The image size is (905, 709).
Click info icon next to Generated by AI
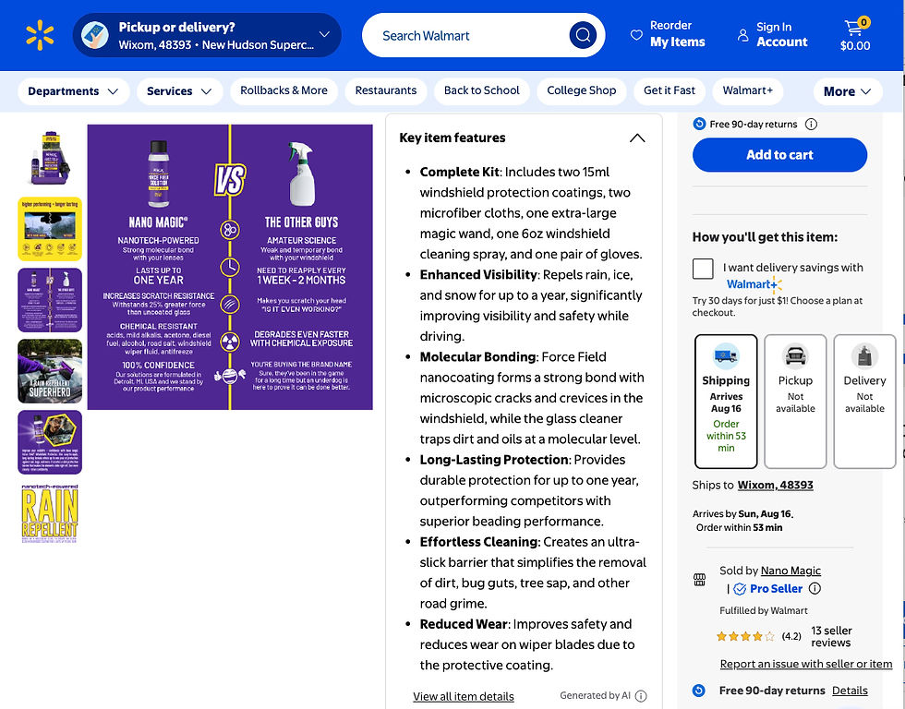[x=641, y=696]
